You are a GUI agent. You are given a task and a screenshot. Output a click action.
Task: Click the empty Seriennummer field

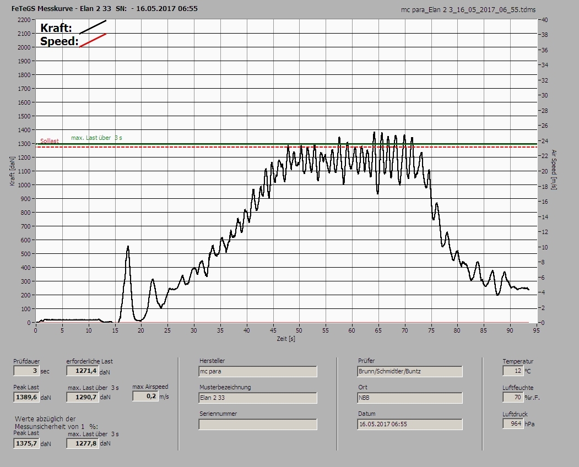[258, 424]
